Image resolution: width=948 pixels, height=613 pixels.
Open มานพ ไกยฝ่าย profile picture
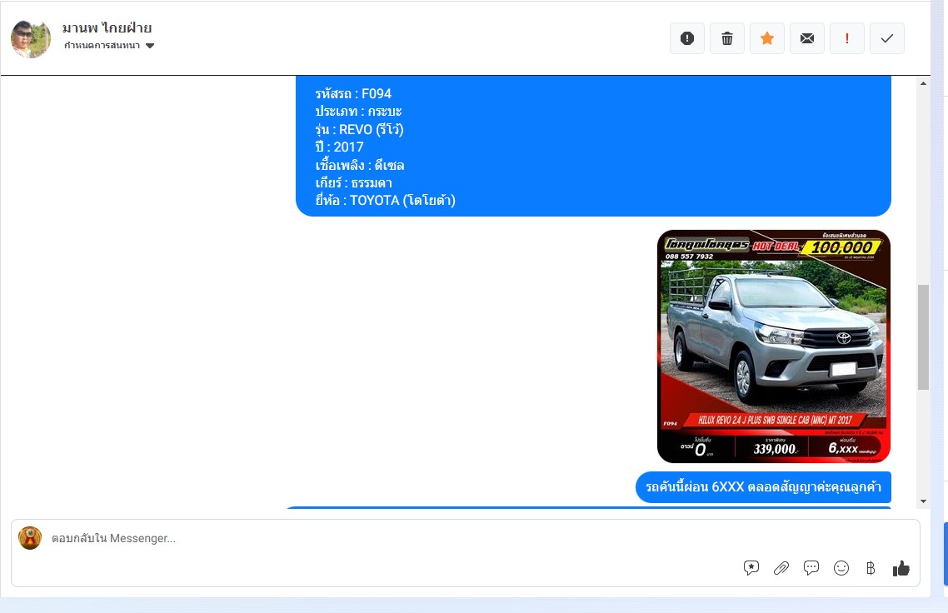pyautogui.click(x=31, y=38)
